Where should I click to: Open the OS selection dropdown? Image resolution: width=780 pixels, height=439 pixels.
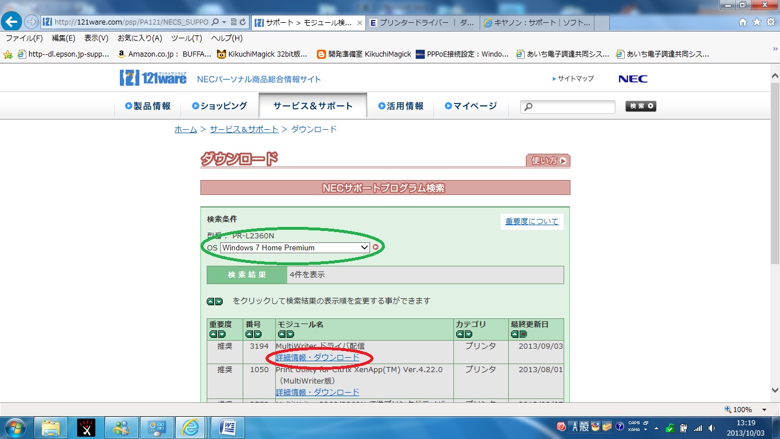click(x=295, y=248)
